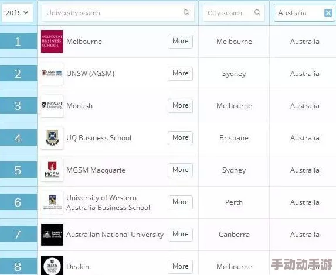Screen dimensions: 336x275
Task: Click the city Canberra
Action: (234, 235)
